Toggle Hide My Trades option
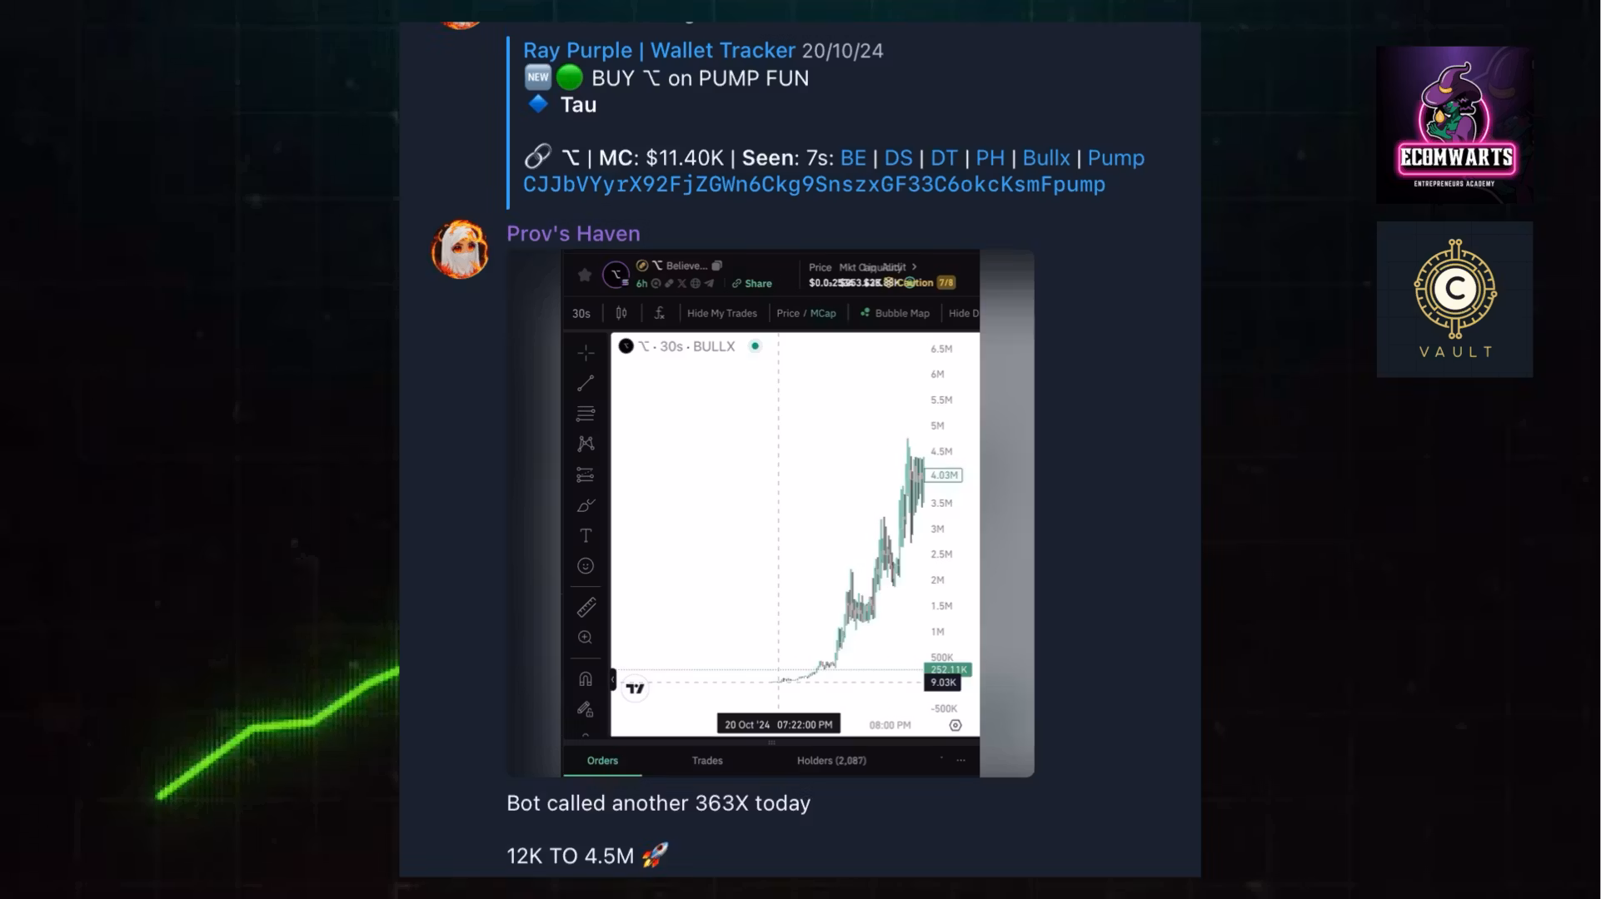 click(x=721, y=314)
